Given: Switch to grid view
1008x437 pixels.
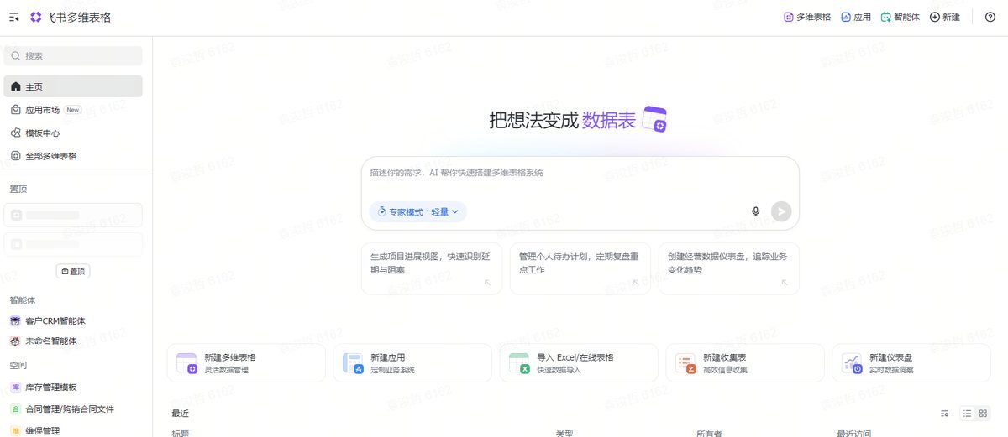Looking at the screenshot, I should pos(983,414).
